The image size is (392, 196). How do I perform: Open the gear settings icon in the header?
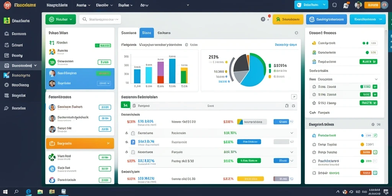pyautogui.click(x=335, y=5)
